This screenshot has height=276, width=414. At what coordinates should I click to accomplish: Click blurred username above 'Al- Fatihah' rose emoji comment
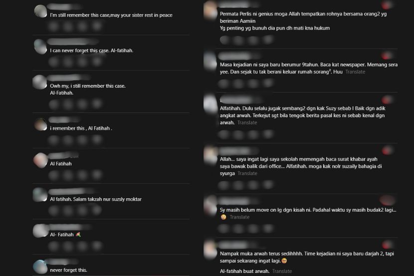pyautogui.click(x=70, y=227)
